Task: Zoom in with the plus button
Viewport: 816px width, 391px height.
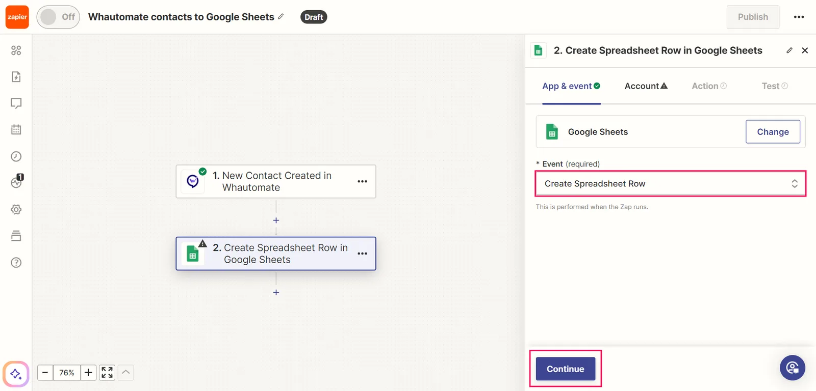Action: pos(88,373)
